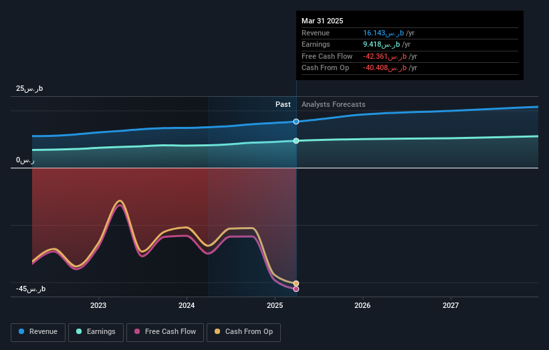Screen dimensions: 549x350
Task: Click the 2024 x-axis label
Action: 187,306
